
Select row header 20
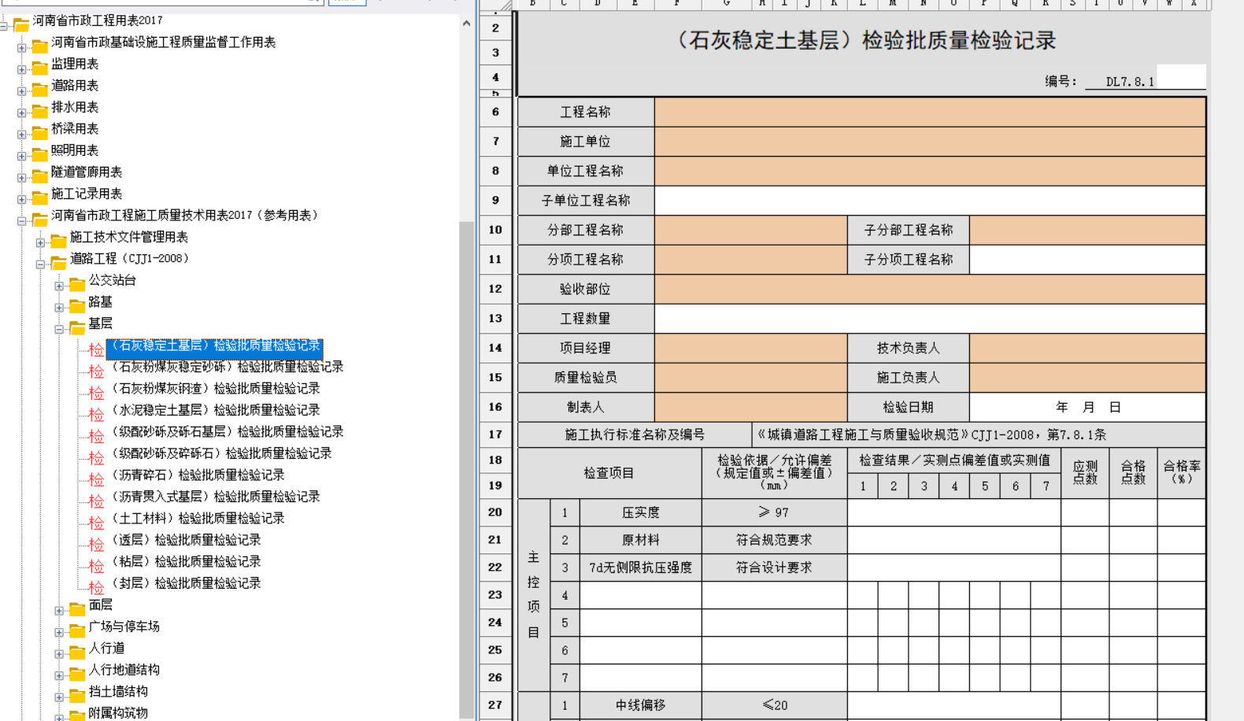pyautogui.click(x=495, y=512)
